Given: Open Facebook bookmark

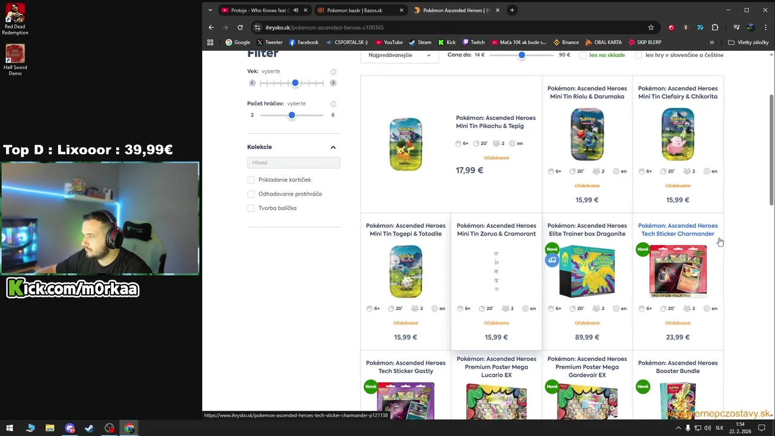Looking at the screenshot, I should 303,42.
